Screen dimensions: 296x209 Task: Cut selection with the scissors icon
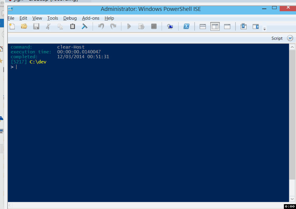pyautogui.click(x=48, y=26)
